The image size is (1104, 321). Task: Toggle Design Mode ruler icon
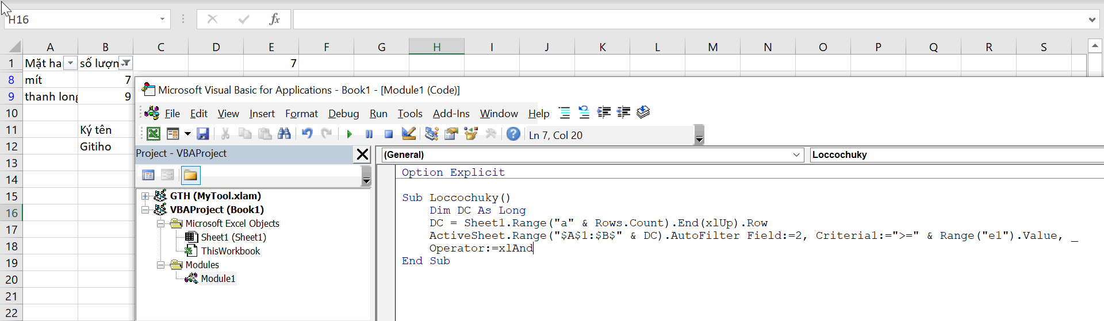(409, 134)
